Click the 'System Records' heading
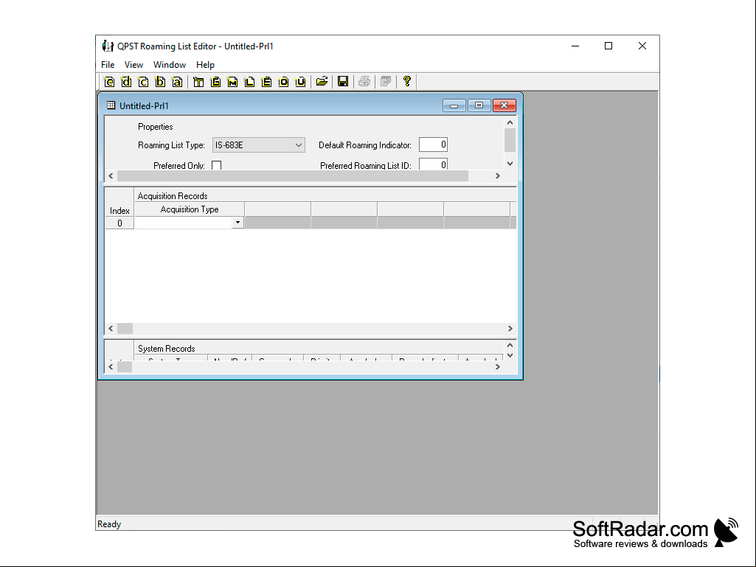 pos(167,349)
